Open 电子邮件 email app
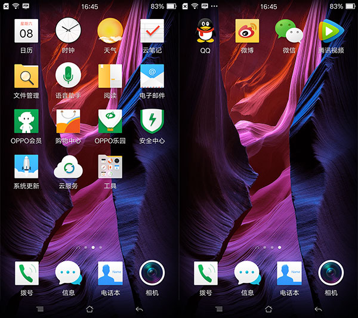358x318 pixels. [152, 76]
